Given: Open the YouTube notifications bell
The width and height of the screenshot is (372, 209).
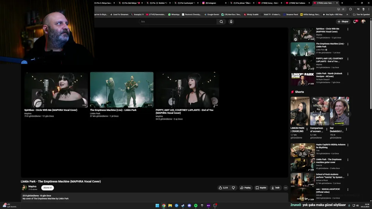Looking at the screenshot, I should (355, 21).
